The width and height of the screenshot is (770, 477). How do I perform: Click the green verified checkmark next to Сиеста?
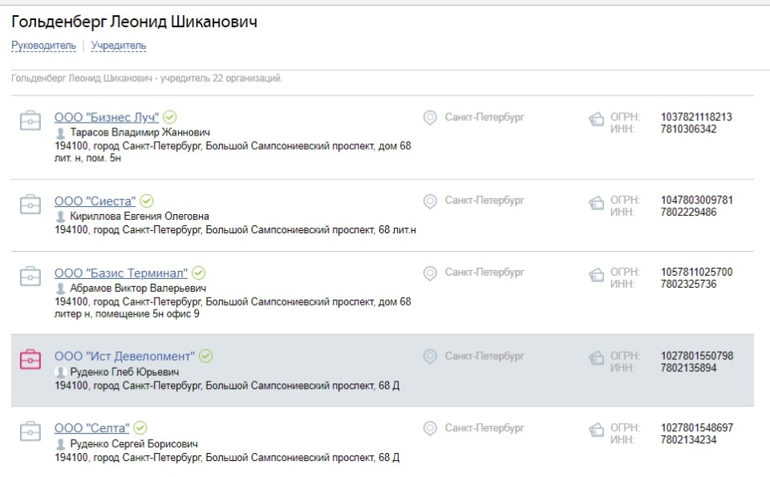[146, 200]
